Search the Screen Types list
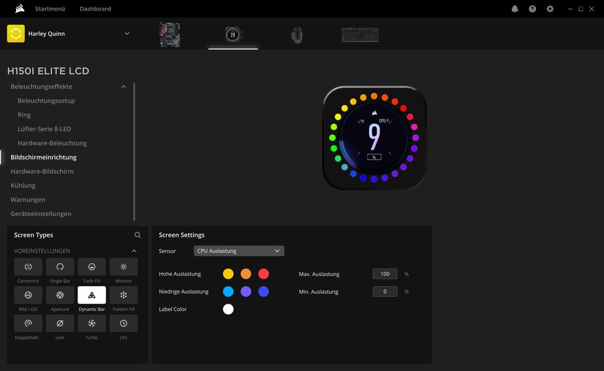Image resolution: width=604 pixels, height=371 pixels. coord(137,235)
